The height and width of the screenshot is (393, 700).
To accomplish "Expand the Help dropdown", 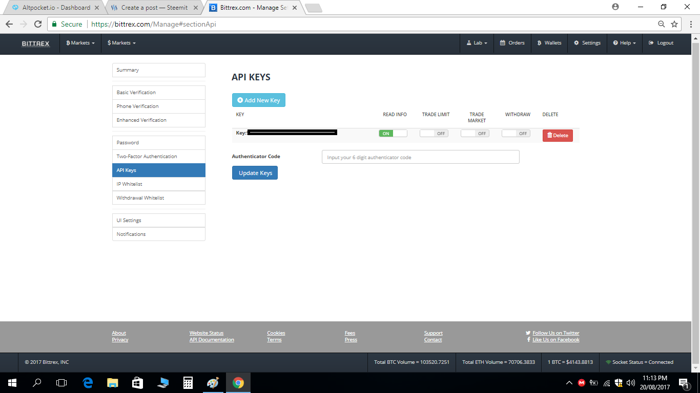I will pyautogui.click(x=624, y=43).
